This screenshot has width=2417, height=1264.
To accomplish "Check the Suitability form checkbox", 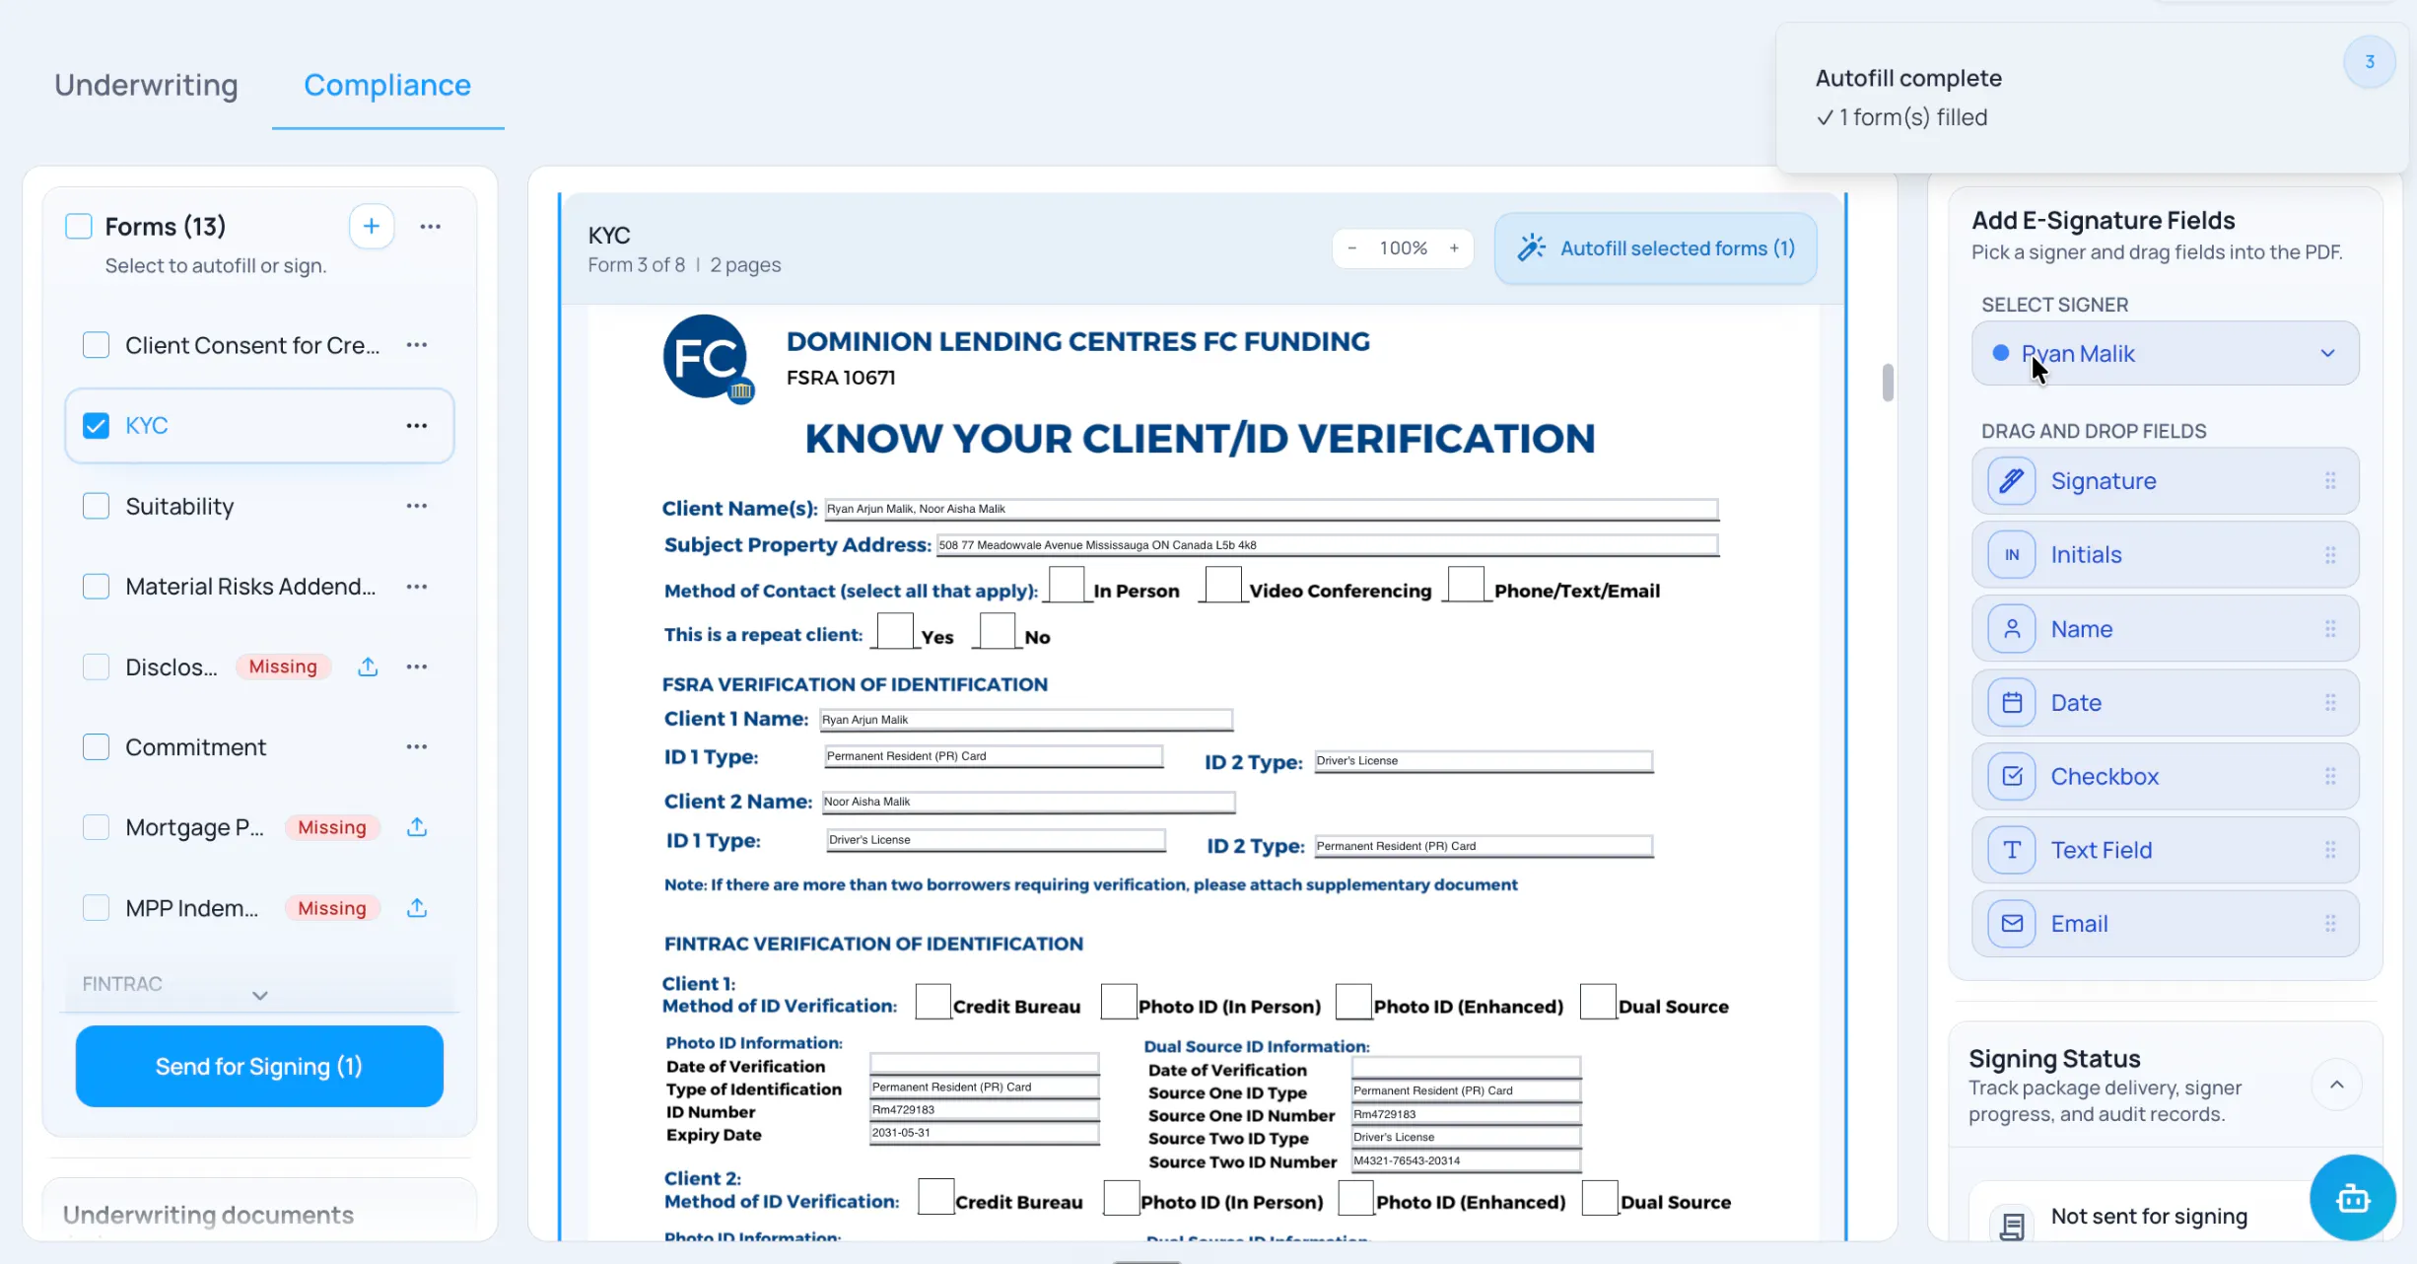I will (x=96, y=506).
